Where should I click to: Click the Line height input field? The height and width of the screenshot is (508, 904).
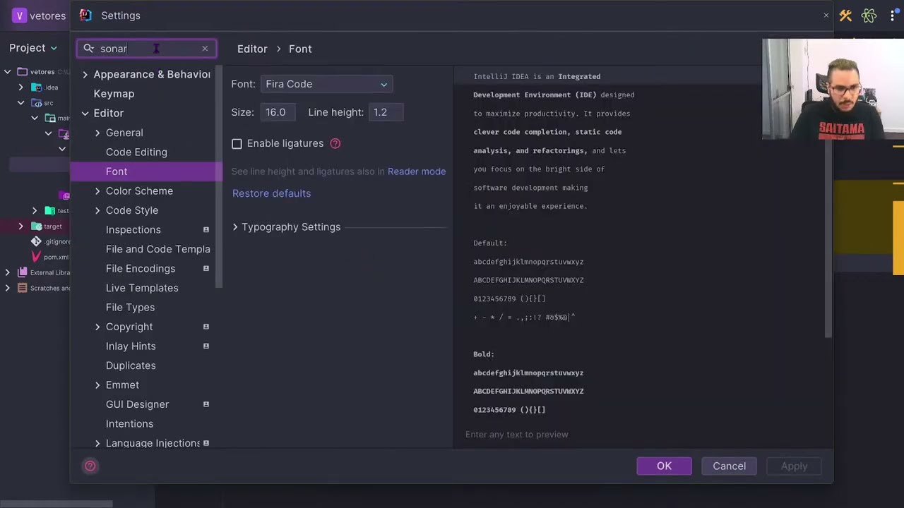[386, 112]
